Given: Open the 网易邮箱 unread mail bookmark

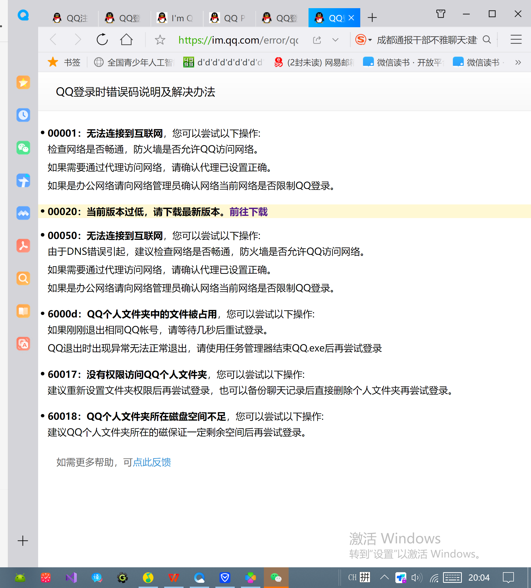Looking at the screenshot, I should 315,62.
